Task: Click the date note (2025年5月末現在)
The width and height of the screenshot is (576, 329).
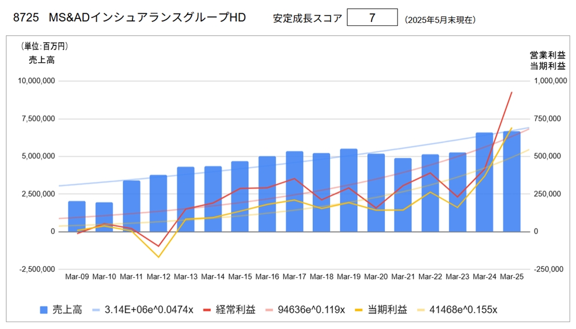Action: click(440, 20)
